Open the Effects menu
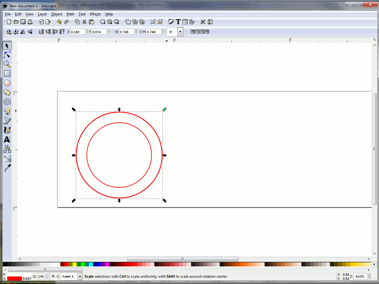Screen dimensions: 379x284 tap(95, 14)
